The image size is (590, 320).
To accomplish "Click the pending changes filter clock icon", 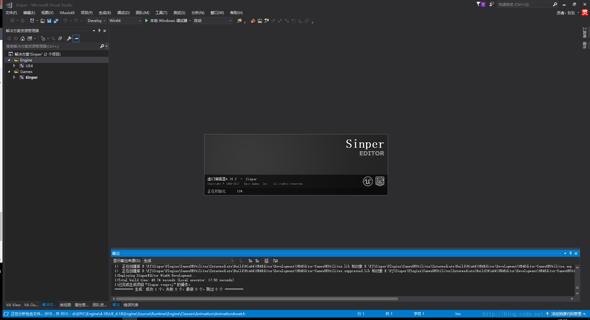I will point(43,38).
